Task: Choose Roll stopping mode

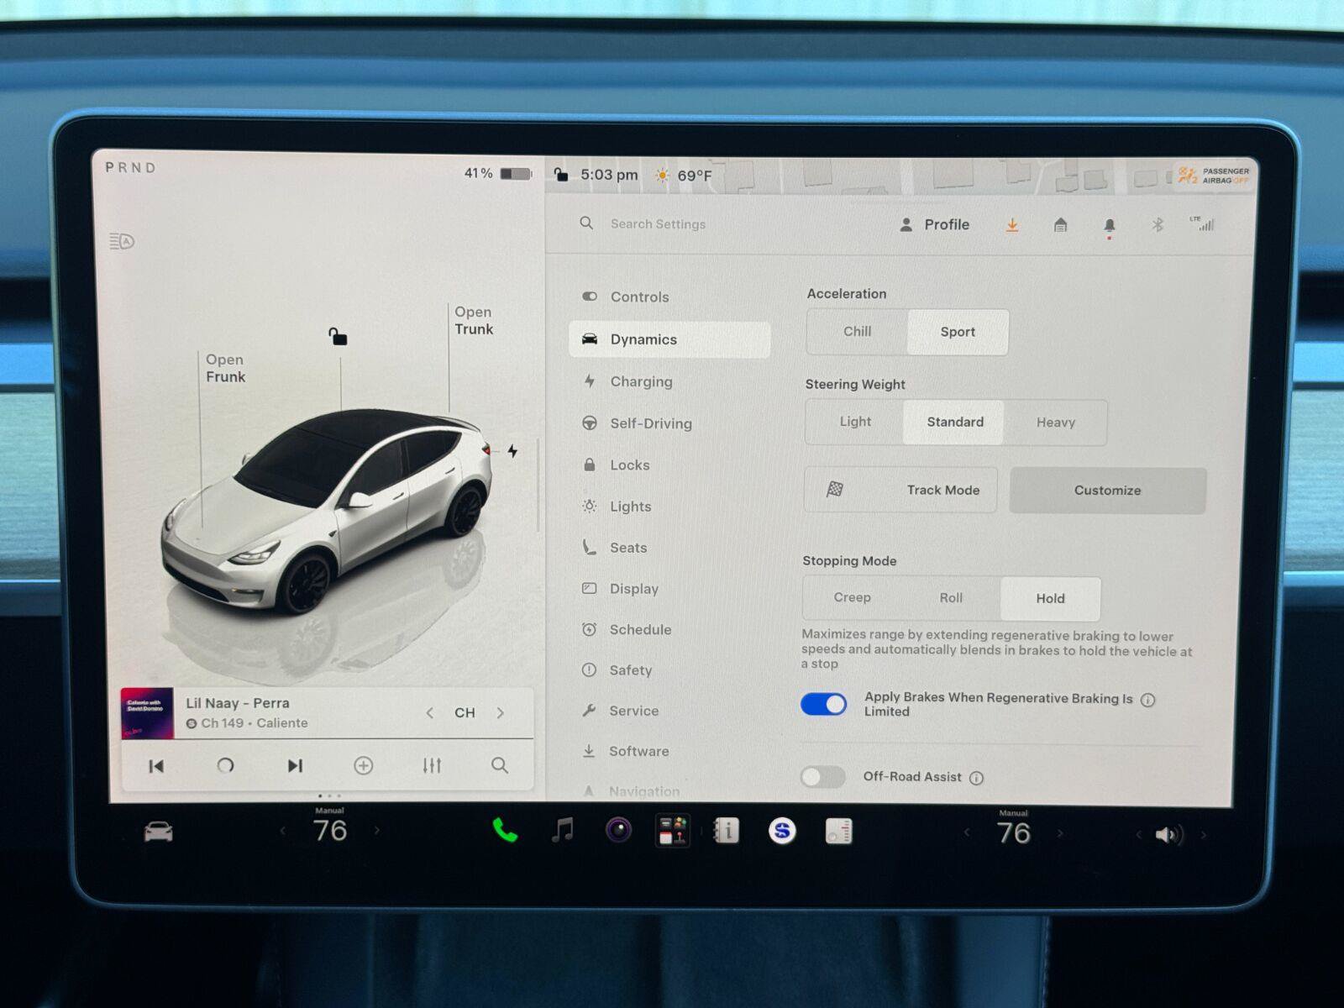Action: coord(951,598)
